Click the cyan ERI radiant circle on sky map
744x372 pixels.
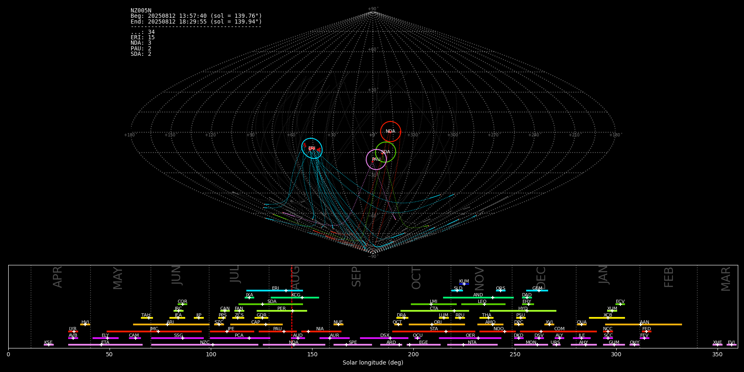click(x=312, y=148)
